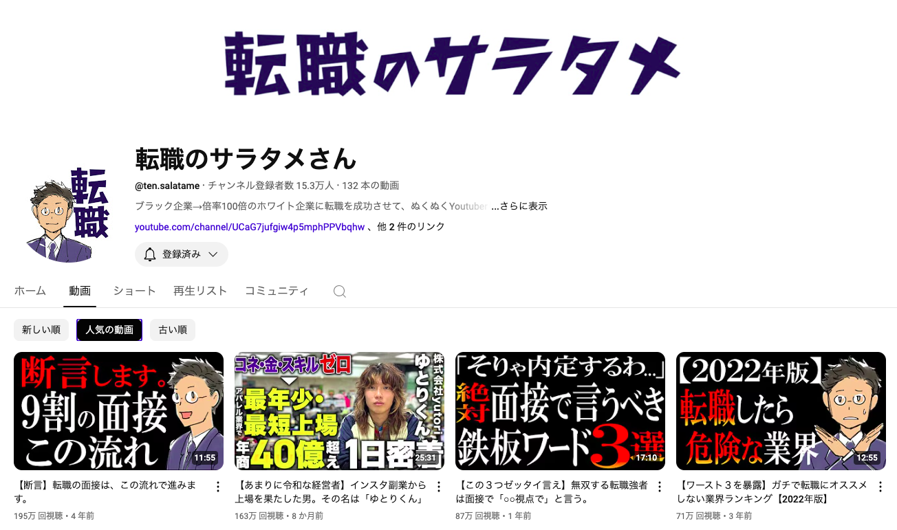The height and width of the screenshot is (530, 897).
Task: Click the title 【あまりに令和な経営者】インスタ副業から
Action: (331, 492)
